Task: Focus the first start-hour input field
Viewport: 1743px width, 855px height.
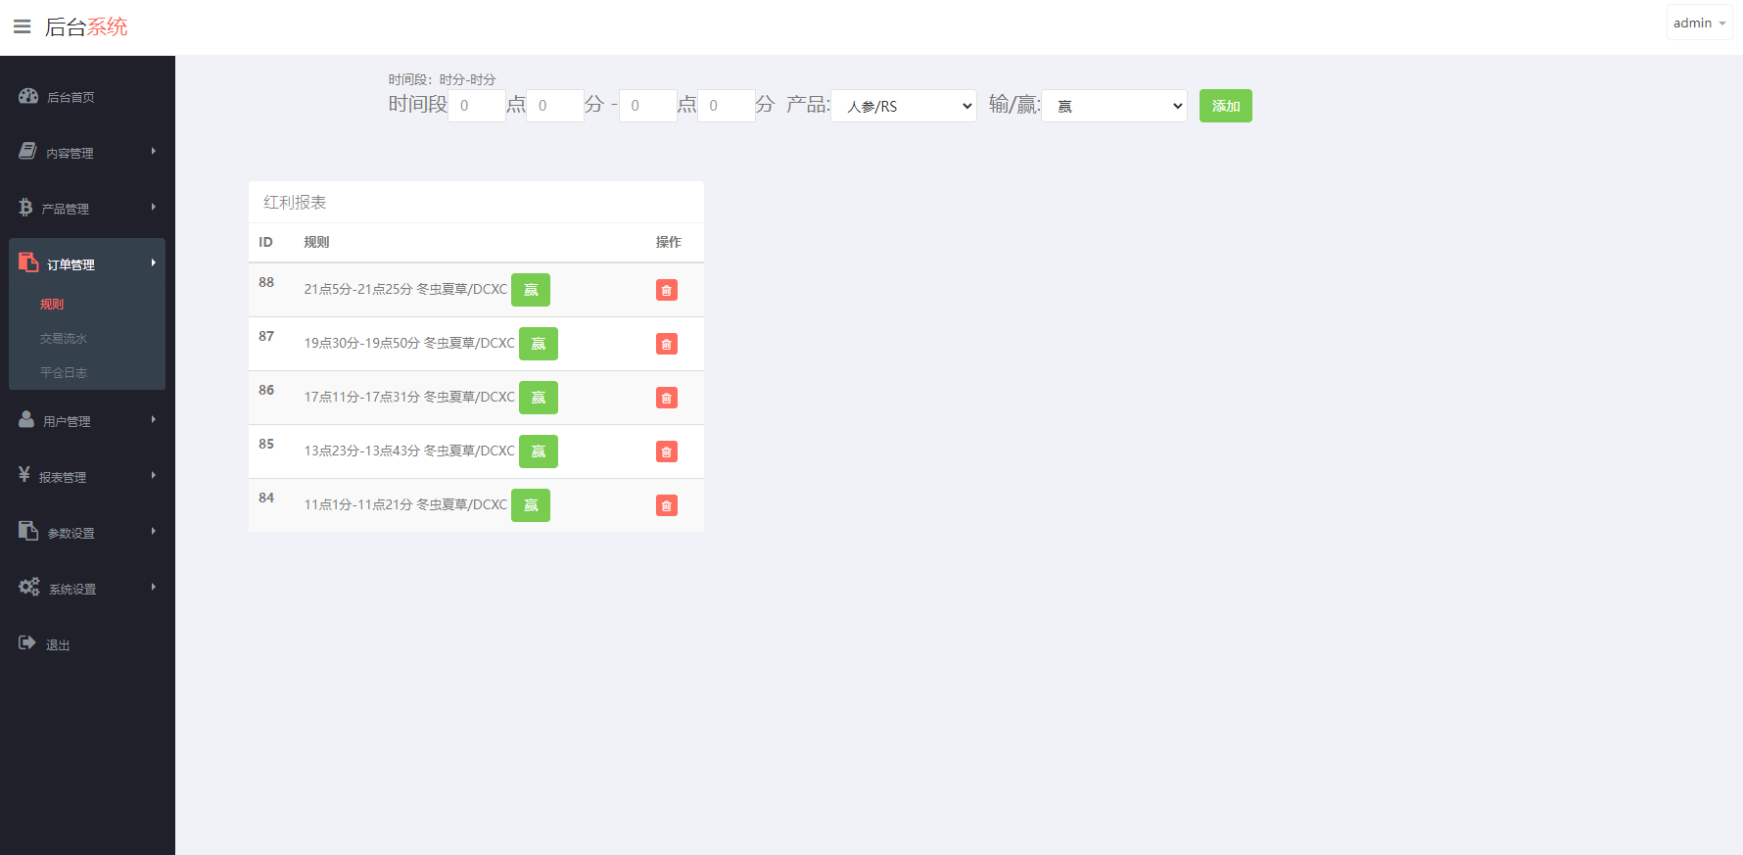Action: (476, 106)
